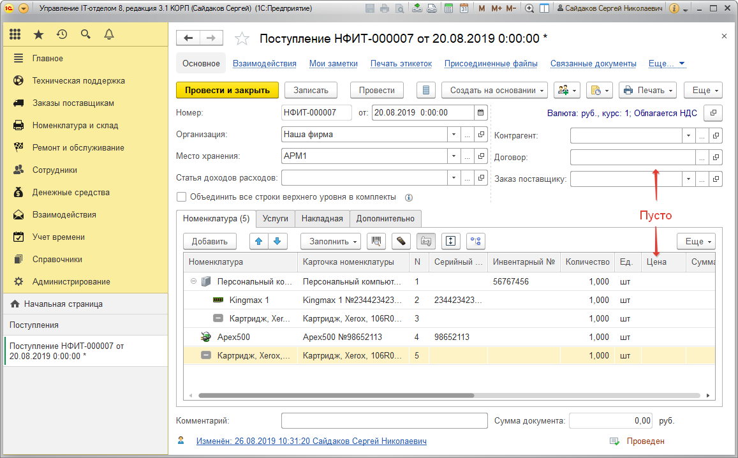Viewport: 738px width, 458px height.
Task: Open the Организация record with its open button
Action: point(481,134)
